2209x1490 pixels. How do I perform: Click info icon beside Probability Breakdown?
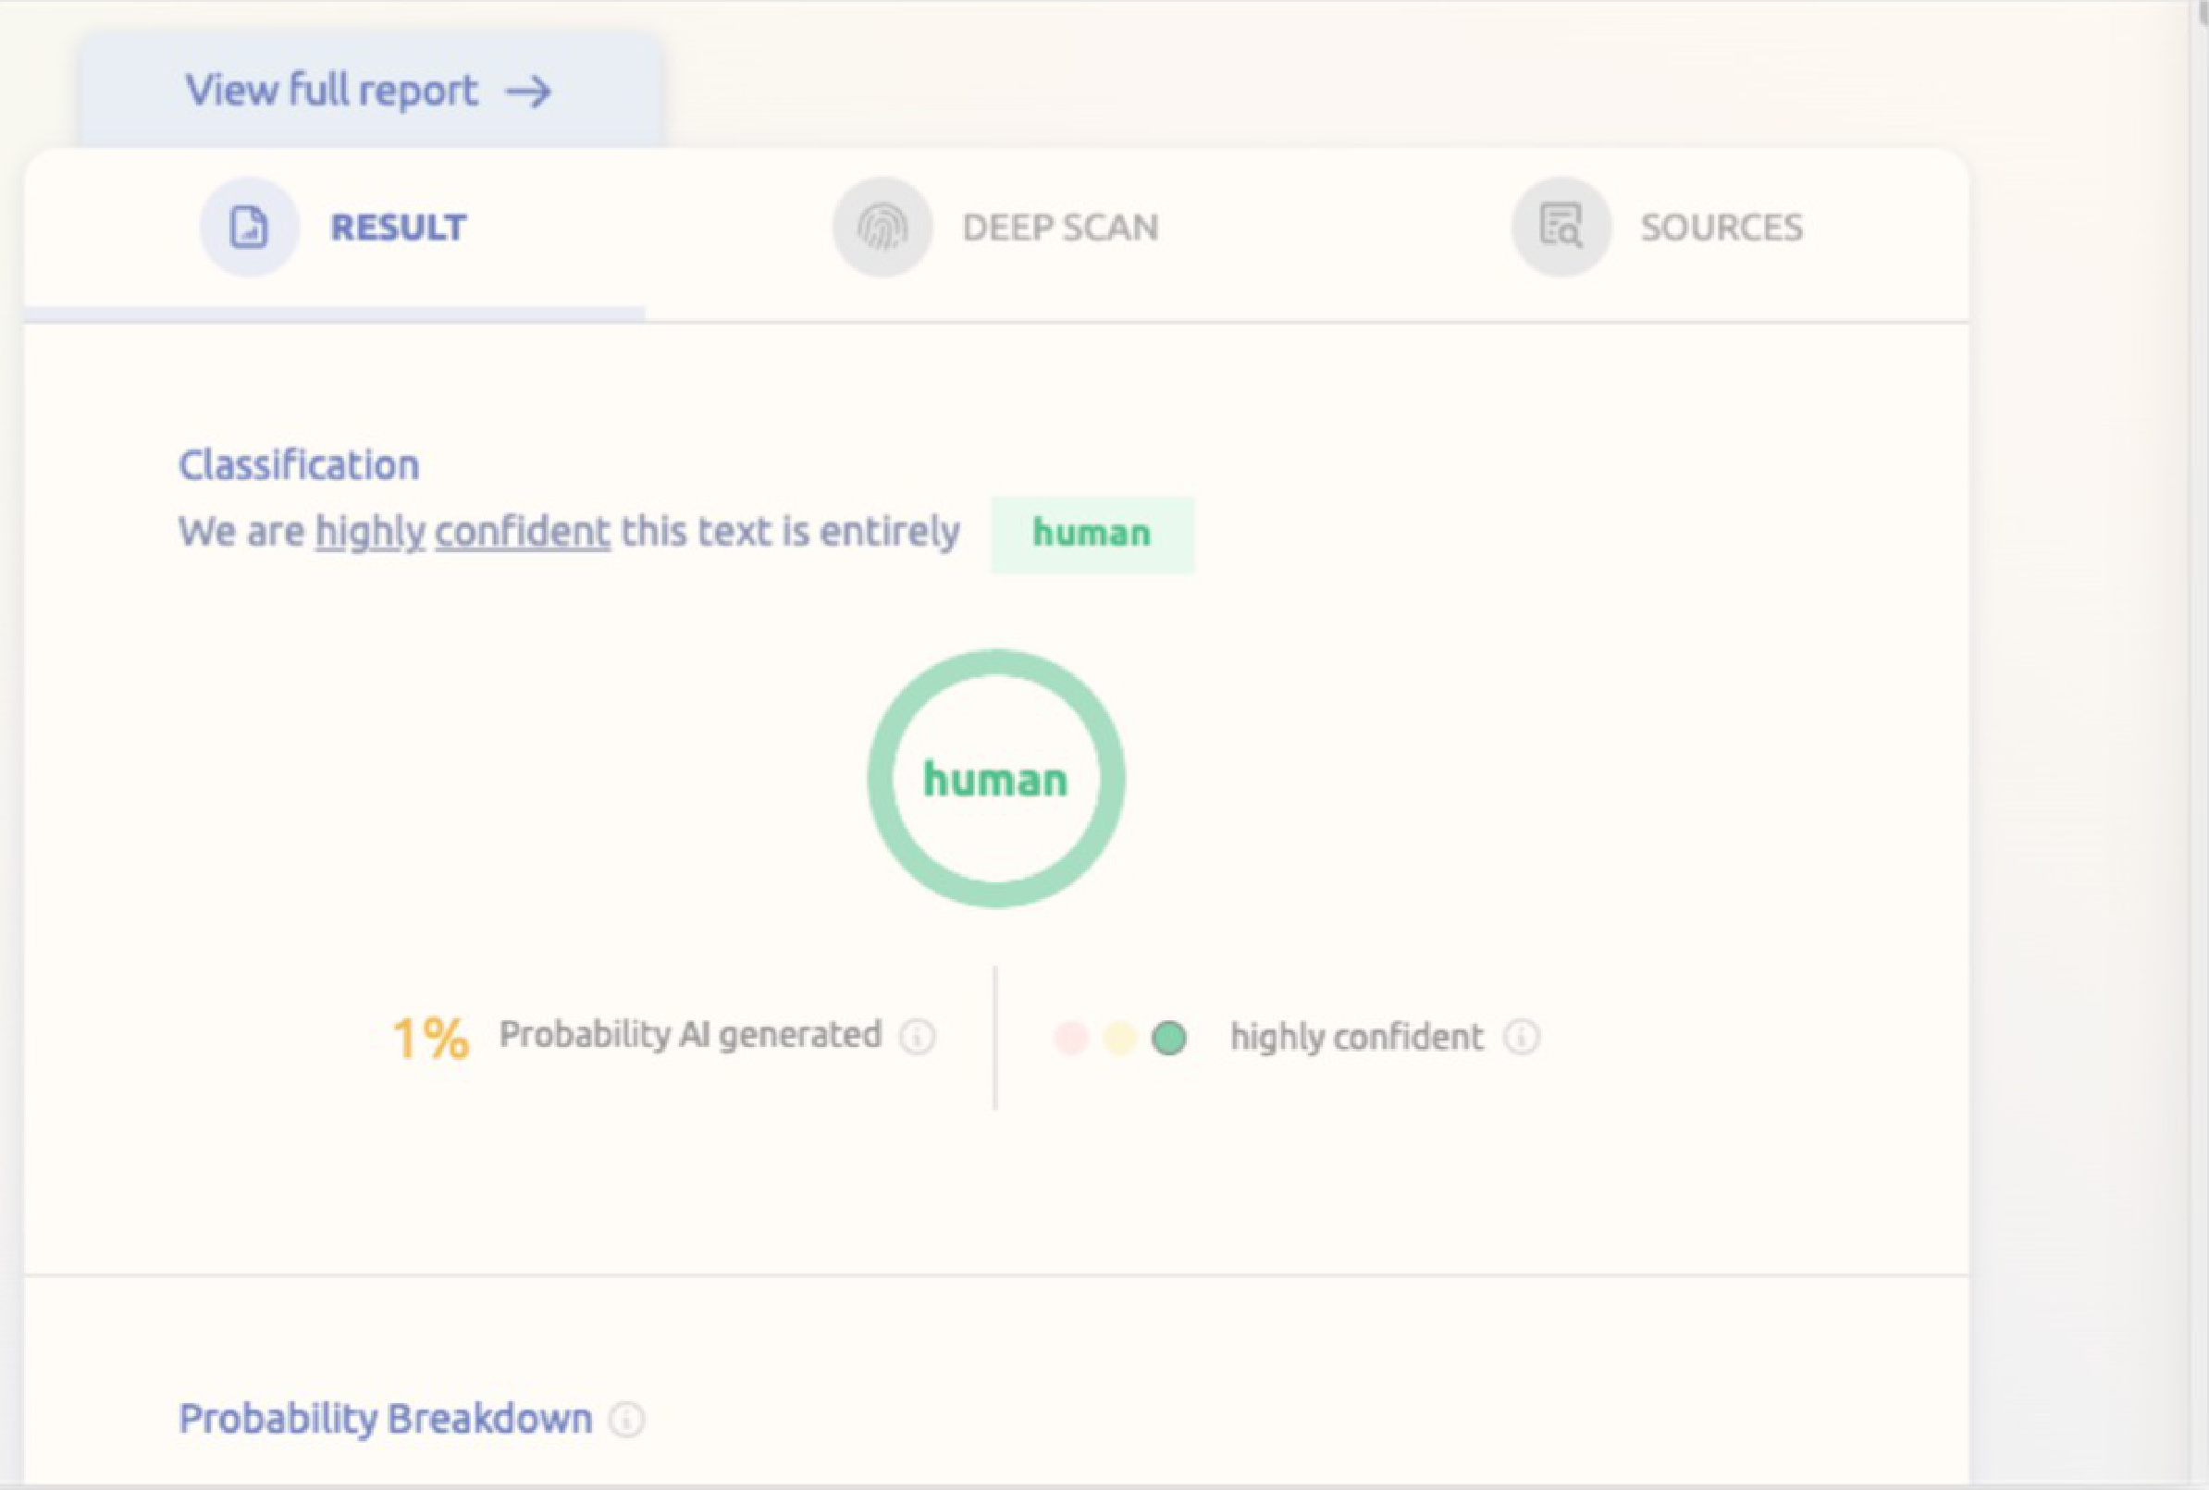click(x=626, y=1420)
